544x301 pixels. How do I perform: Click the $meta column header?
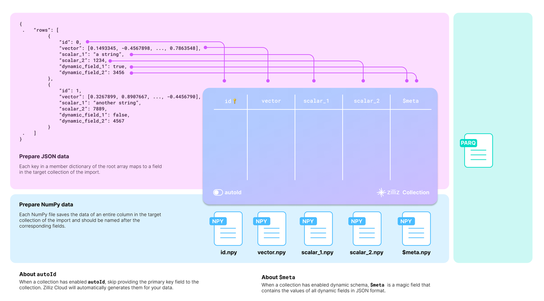[x=411, y=101]
